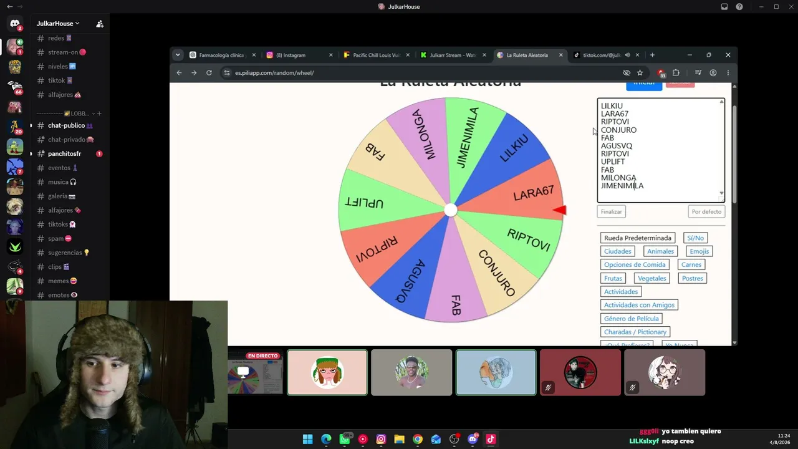Click the Finalizar button
This screenshot has height=449, width=798.
(x=612, y=211)
